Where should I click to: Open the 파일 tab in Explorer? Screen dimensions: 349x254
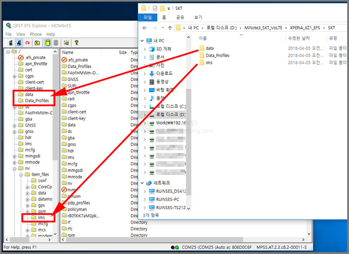(148, 17)
